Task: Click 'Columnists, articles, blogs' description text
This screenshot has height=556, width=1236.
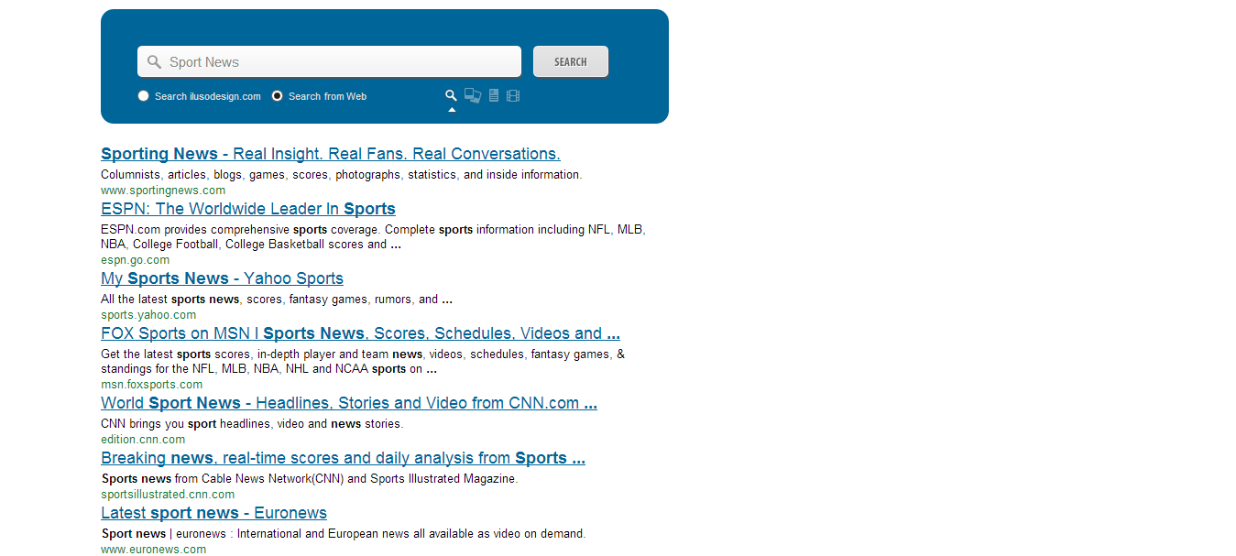Action: pyautogui.click(x=341, y=175)
